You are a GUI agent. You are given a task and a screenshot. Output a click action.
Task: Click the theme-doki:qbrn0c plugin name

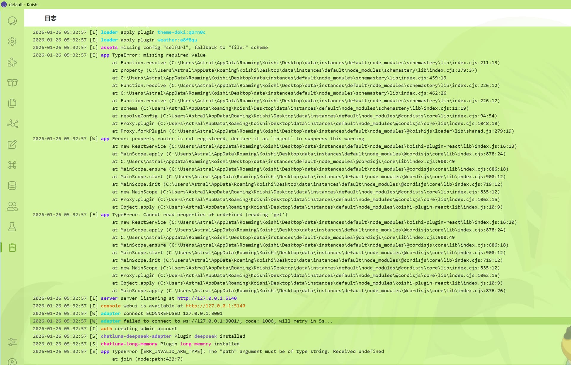[181, 32]
